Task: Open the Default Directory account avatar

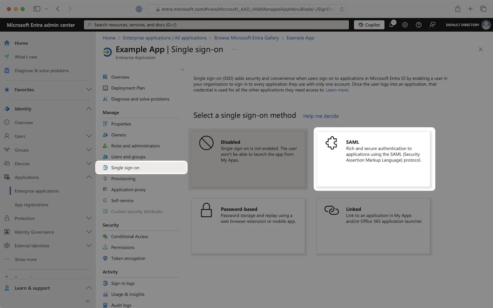Action: tap(486, 25)
